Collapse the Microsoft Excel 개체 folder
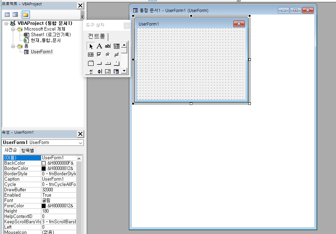 coord(13,29)
